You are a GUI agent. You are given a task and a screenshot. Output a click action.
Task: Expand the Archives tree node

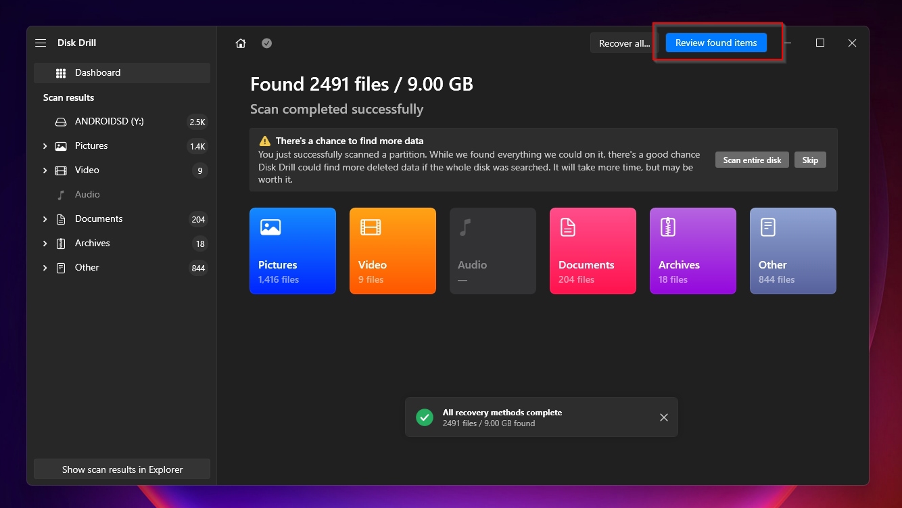tap(45, 244)
